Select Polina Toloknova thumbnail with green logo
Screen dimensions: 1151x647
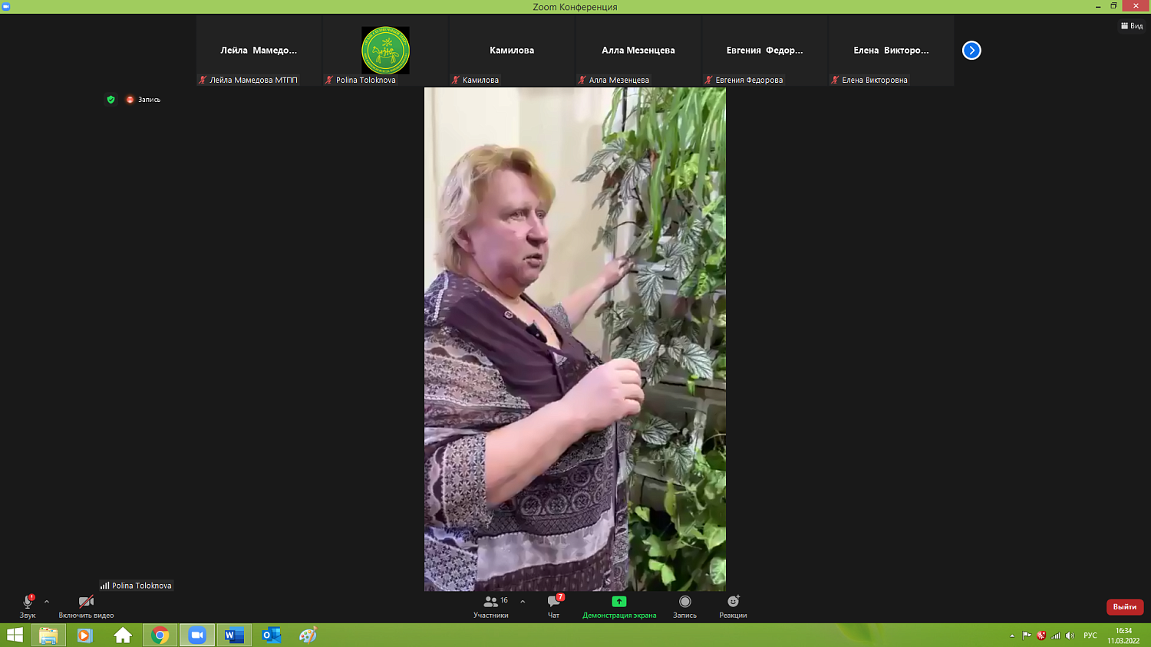tap(385, 51)
